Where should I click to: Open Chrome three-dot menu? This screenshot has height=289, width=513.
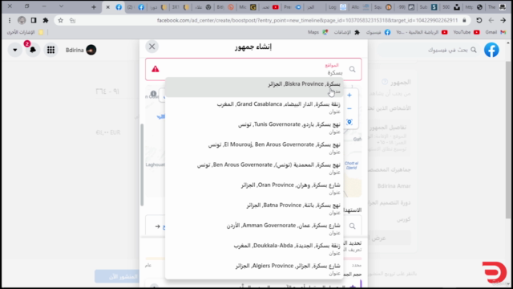click(10, 20)
